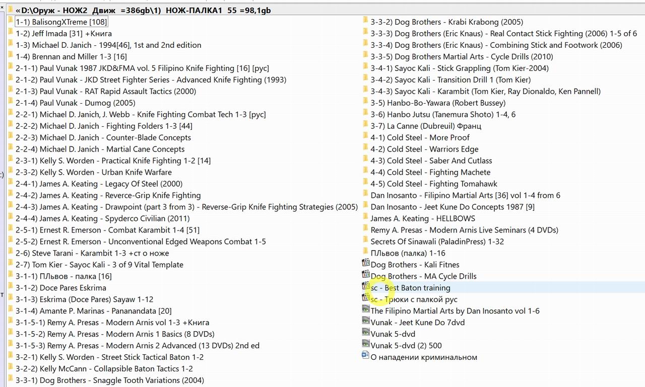This screenshot has height=387, width=645.
Task: Select Secrets Of Sinawali (PaladinPress) 1-32 folder
Action: (437, 242)
